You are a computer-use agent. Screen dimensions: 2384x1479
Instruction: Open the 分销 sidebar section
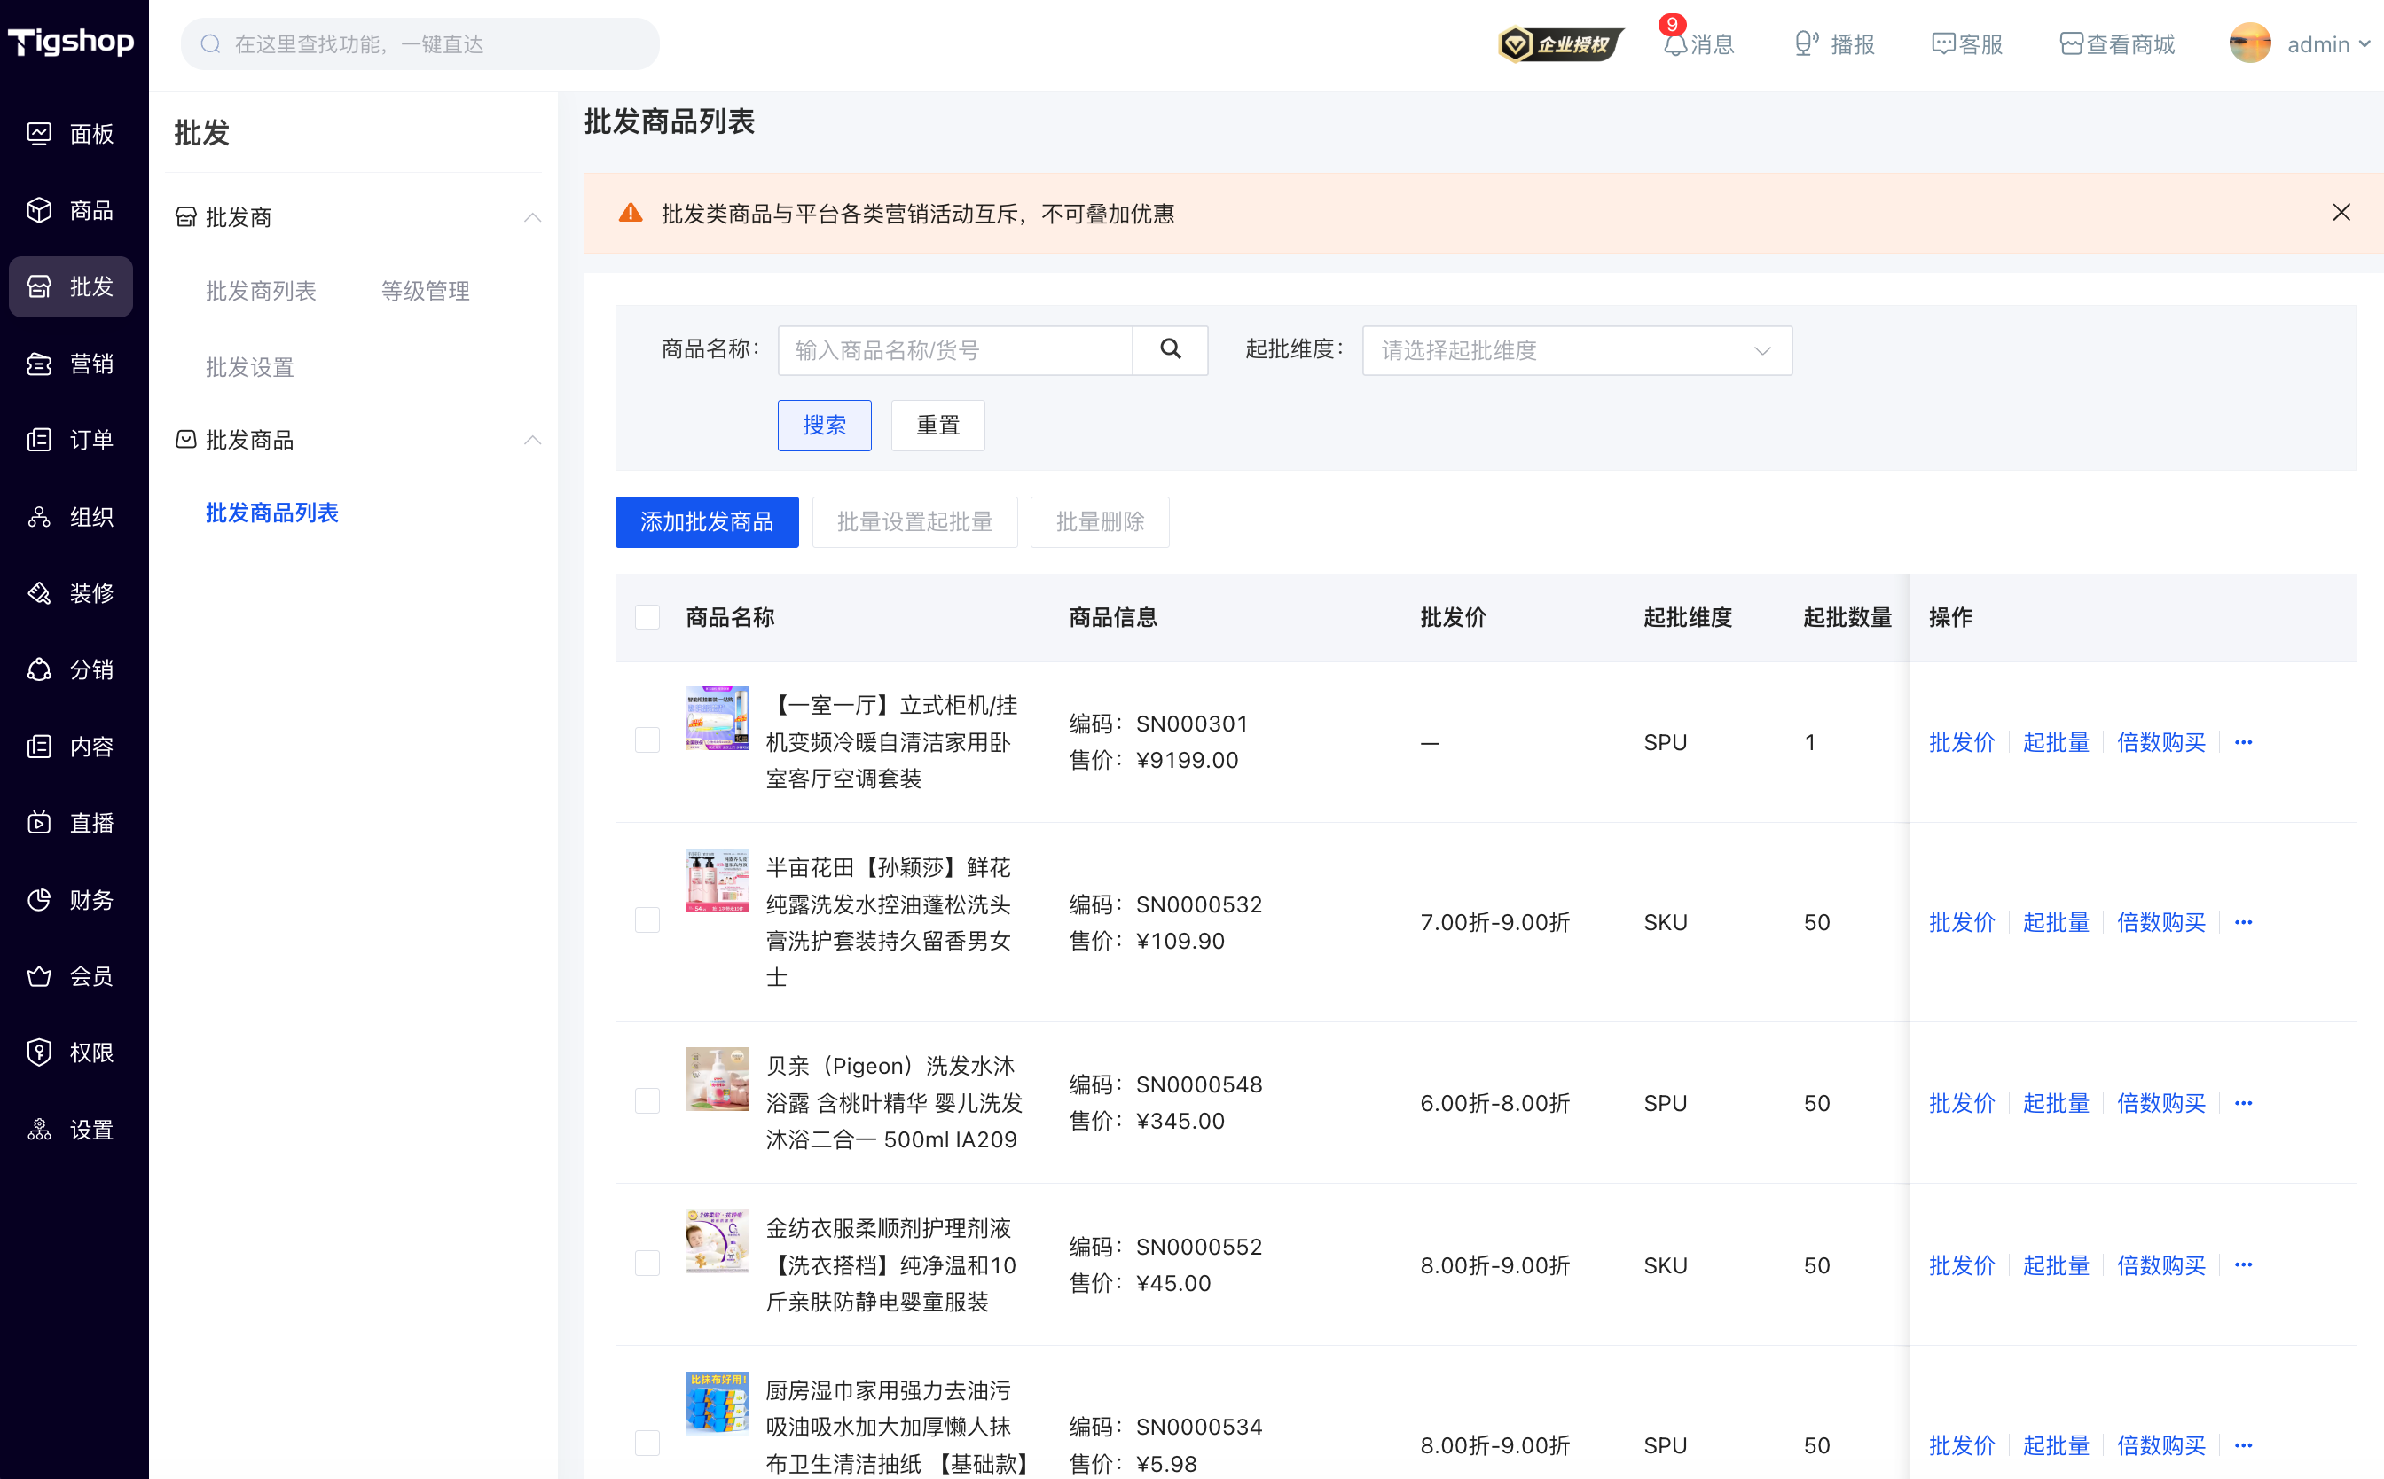70,670
